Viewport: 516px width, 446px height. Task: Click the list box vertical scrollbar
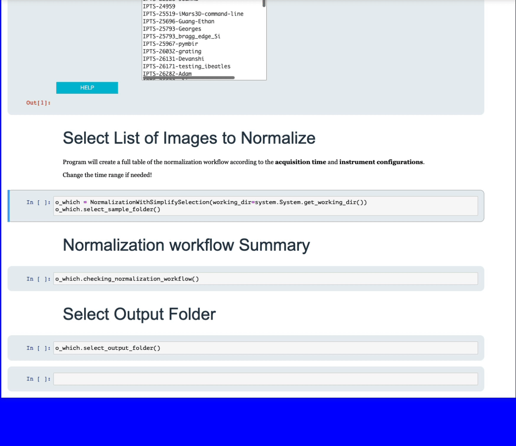264,4
